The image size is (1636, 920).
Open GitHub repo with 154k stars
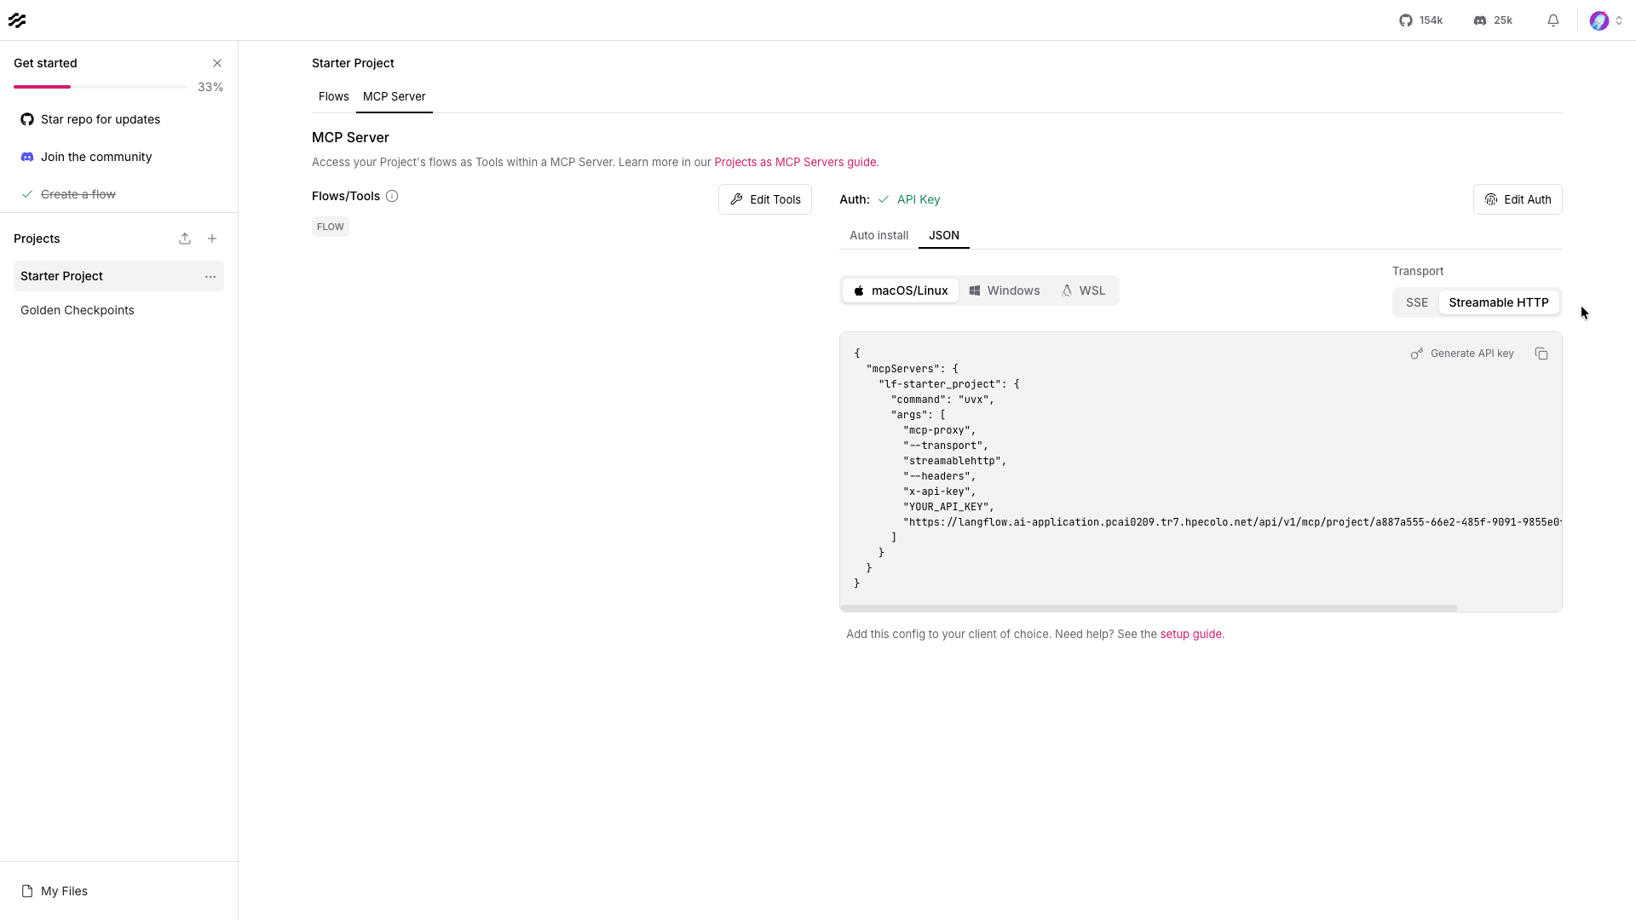(1420, 20)
